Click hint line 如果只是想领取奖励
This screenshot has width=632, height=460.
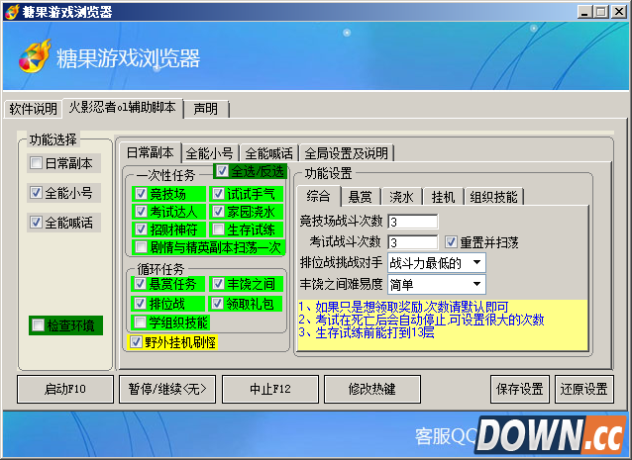click(403, 307)
